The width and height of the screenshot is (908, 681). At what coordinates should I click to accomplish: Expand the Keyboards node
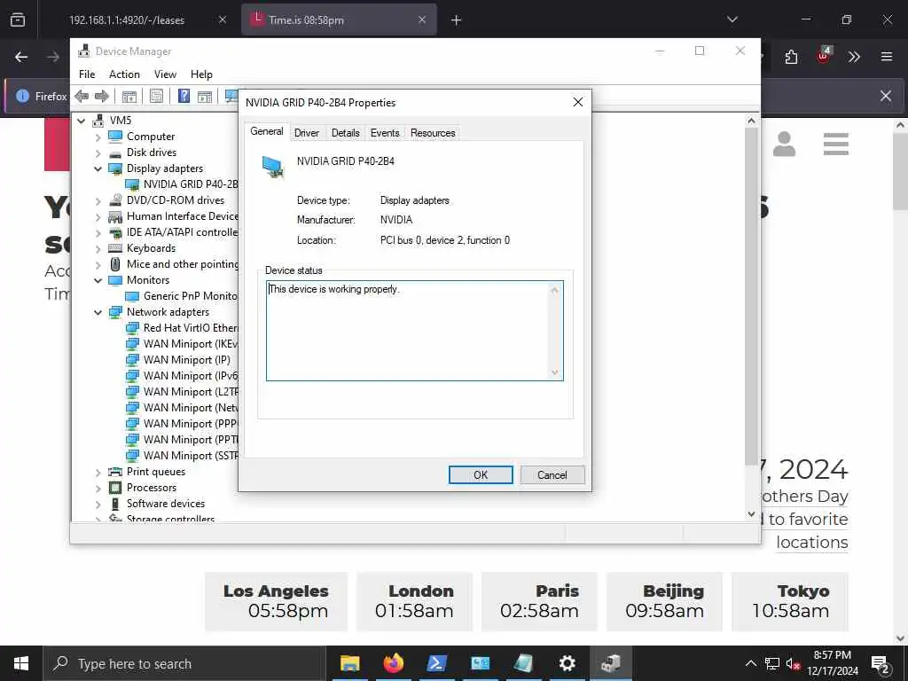[x=98, y=248]
